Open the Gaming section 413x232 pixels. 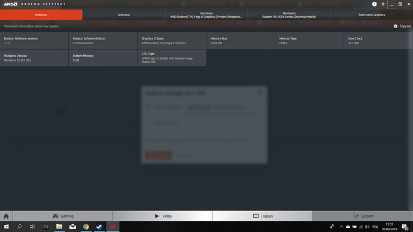point(63,216)
